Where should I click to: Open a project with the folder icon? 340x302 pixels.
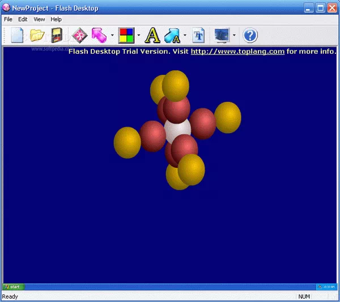[37, 36]
